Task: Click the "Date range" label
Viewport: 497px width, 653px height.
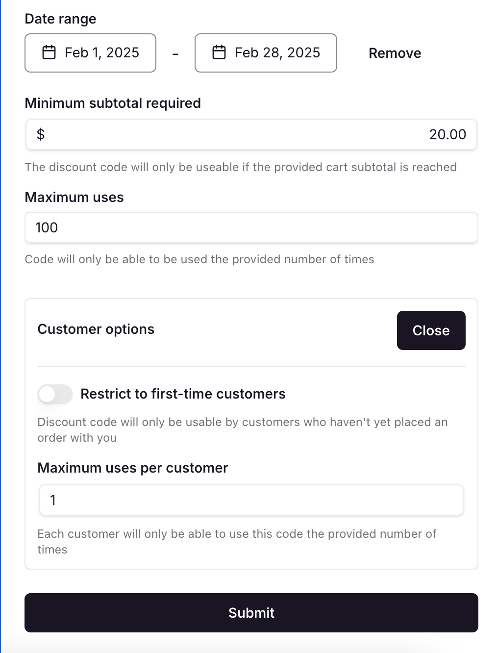Action: point(60,19)
